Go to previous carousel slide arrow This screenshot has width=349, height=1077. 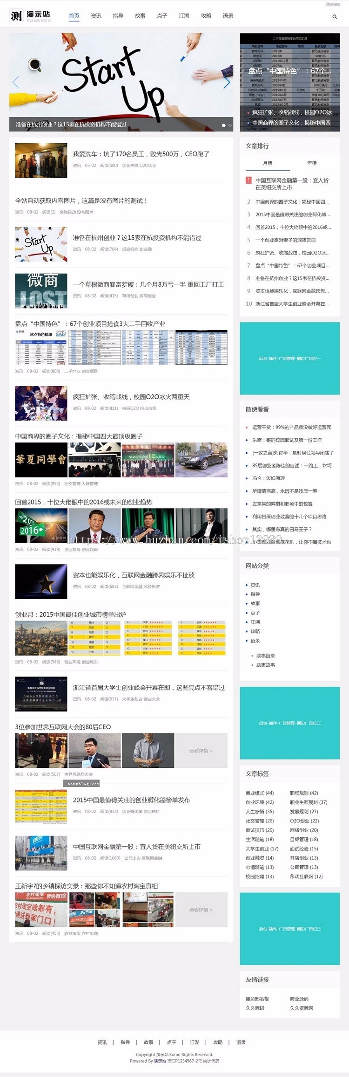(x=16, y=83)
